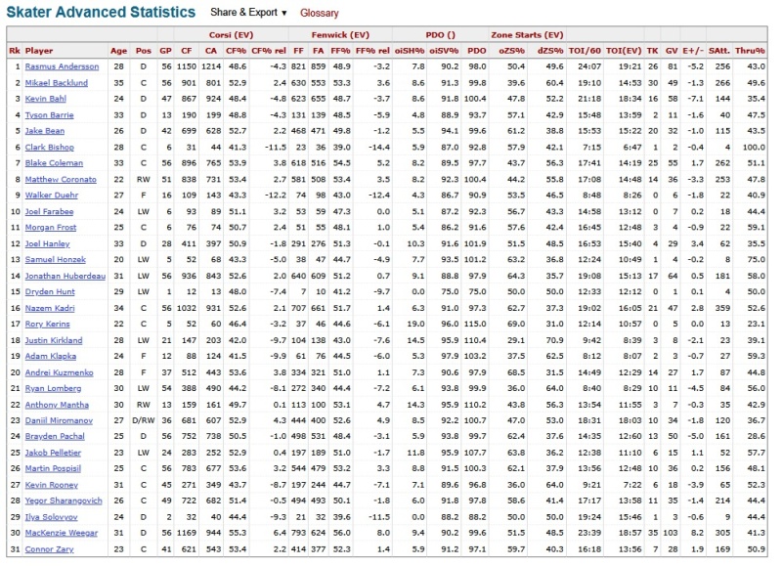Open Ilya Solovyov player link
The image size is (782, 566).
point(52,517)
